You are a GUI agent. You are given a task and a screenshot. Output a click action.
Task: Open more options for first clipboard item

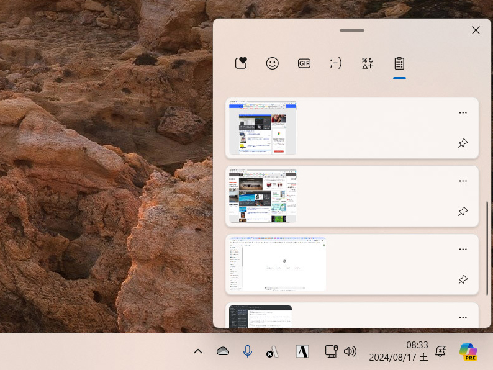463,112
